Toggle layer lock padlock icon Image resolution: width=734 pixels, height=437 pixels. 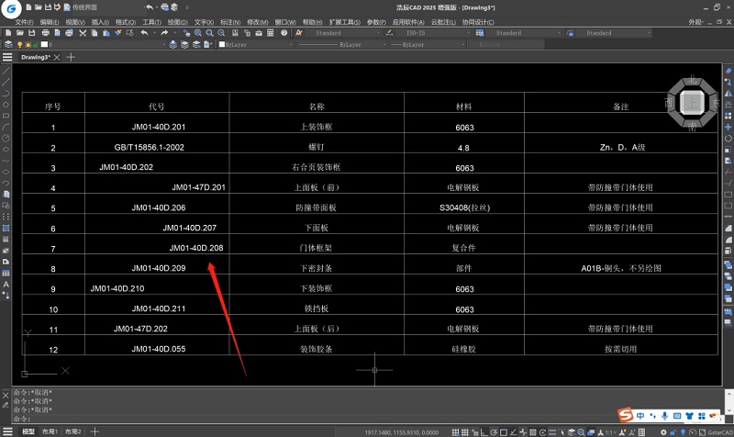(x=36, y=45)
